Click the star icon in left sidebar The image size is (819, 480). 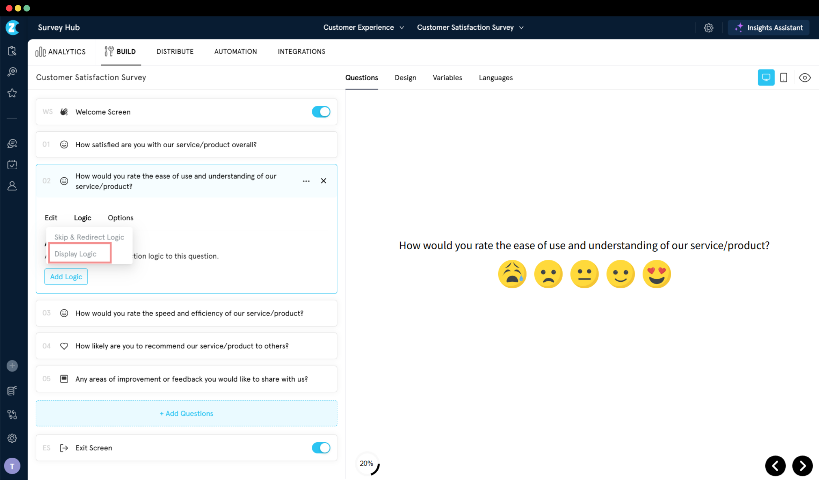(x=12, y=93)
